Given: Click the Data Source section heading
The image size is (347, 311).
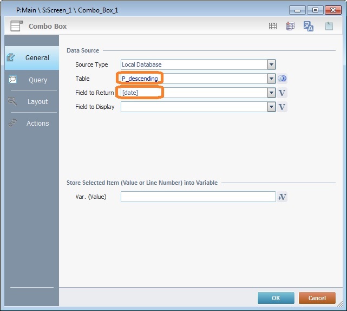Looking at the screenshot, I should coord(83,50).
